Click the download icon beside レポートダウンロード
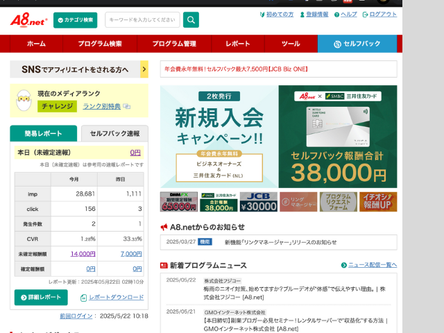 [x=83, y=298]
